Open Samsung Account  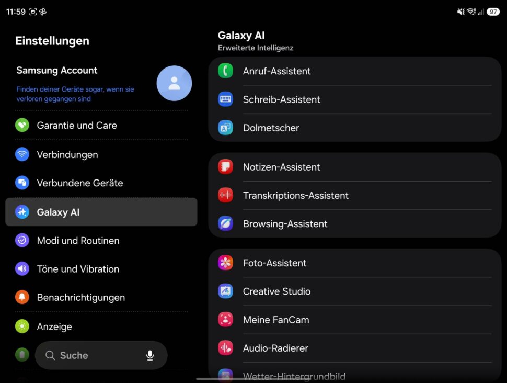point(101,84)
